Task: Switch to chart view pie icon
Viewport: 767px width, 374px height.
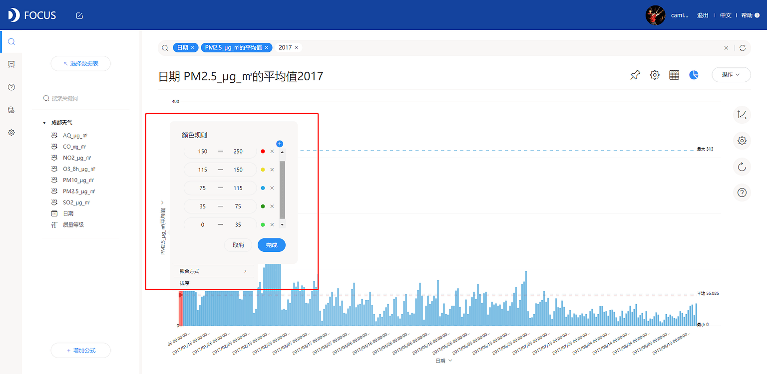Action: click(x=694, y=75)
